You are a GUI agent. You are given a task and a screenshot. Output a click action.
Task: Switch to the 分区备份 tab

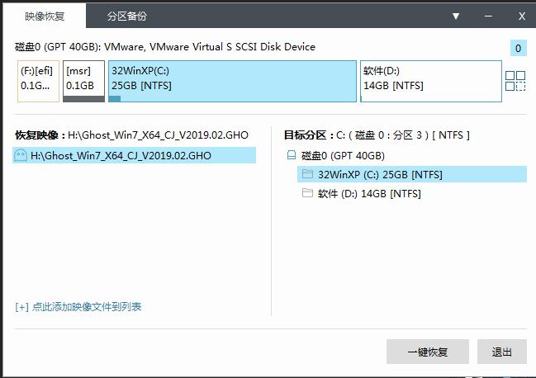127,16
